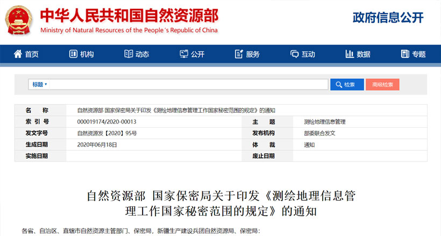
Task: Expand the 标题 search field dropdown
Action: [39, 84]
